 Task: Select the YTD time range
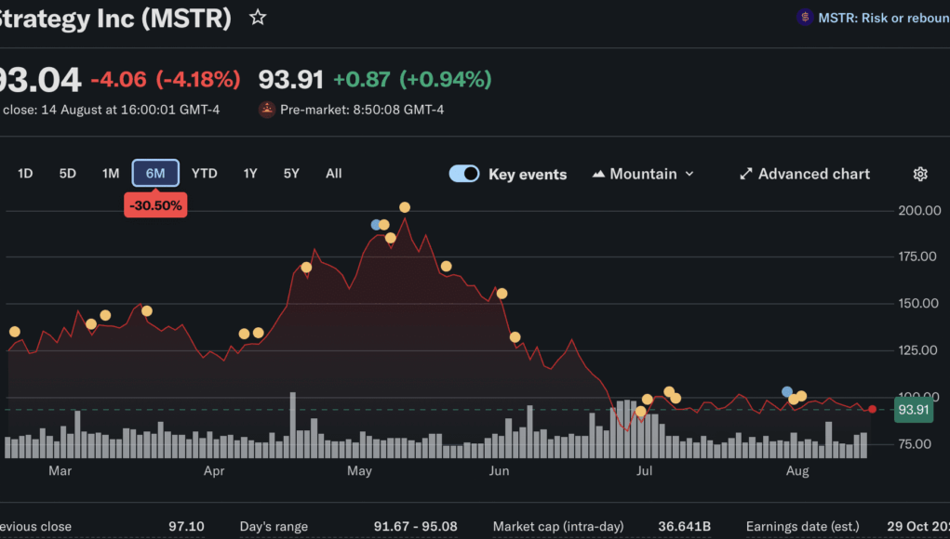pyautogui.click(x=204, y=174)
